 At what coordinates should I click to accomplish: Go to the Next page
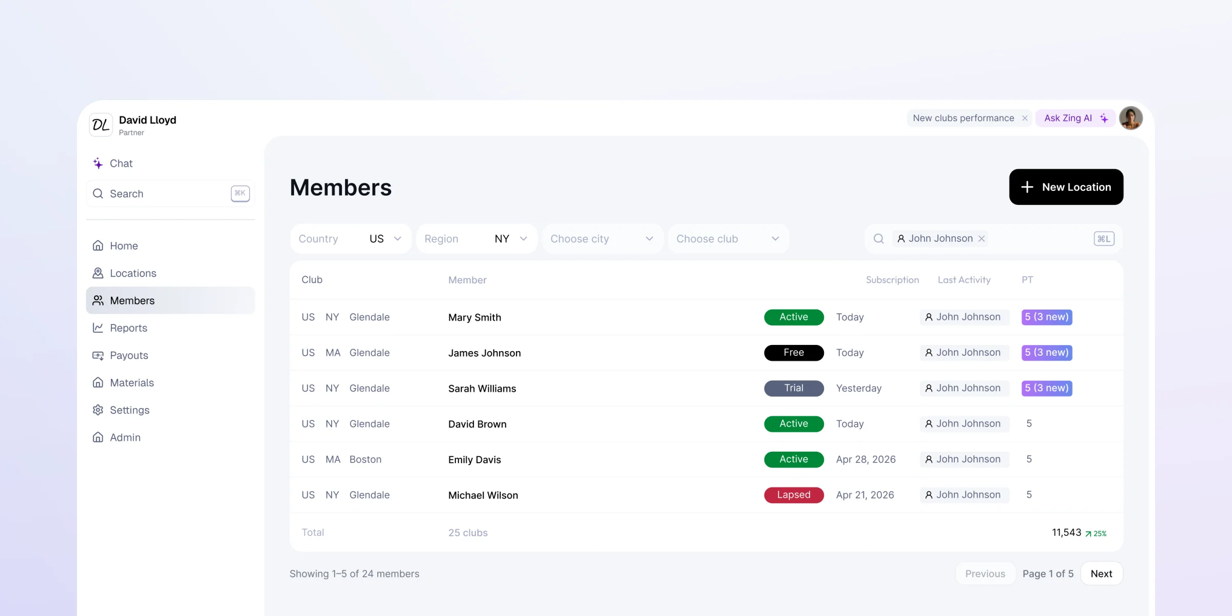click(x=1101, y=573)
